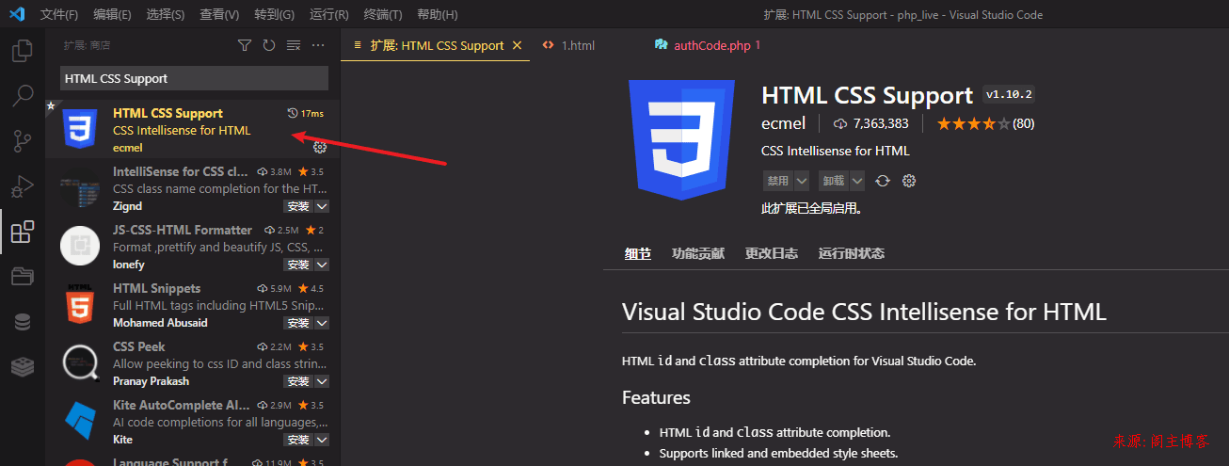Screen dimensions: 1229x466
Task: Click 禁用 disable button
Action: 777,181
